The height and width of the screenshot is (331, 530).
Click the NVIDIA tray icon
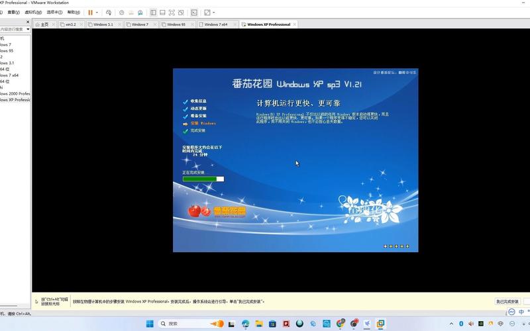pyautogui.click(x=481, y=324)
